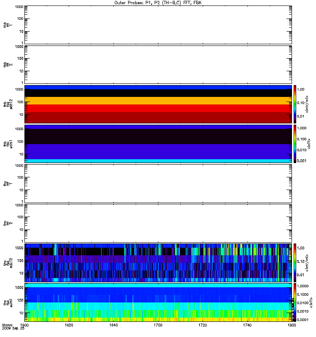Click the "0.0100" label on thc scm1 colorbar
The height and width of the screenshot is (337, 316).
[x=303, y=303]
